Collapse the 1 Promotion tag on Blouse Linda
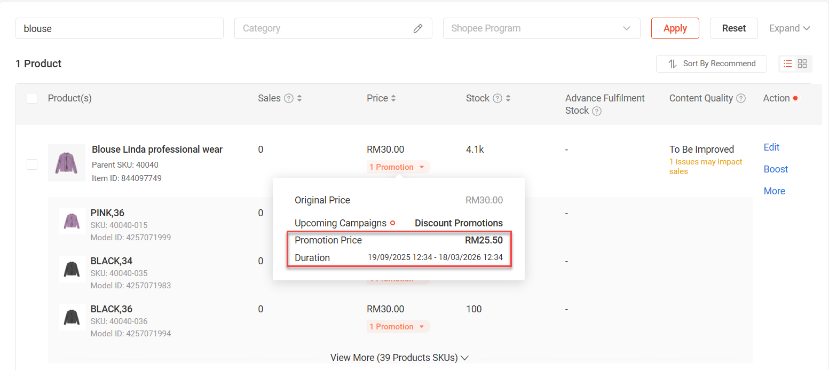 (x=398, y=167)
